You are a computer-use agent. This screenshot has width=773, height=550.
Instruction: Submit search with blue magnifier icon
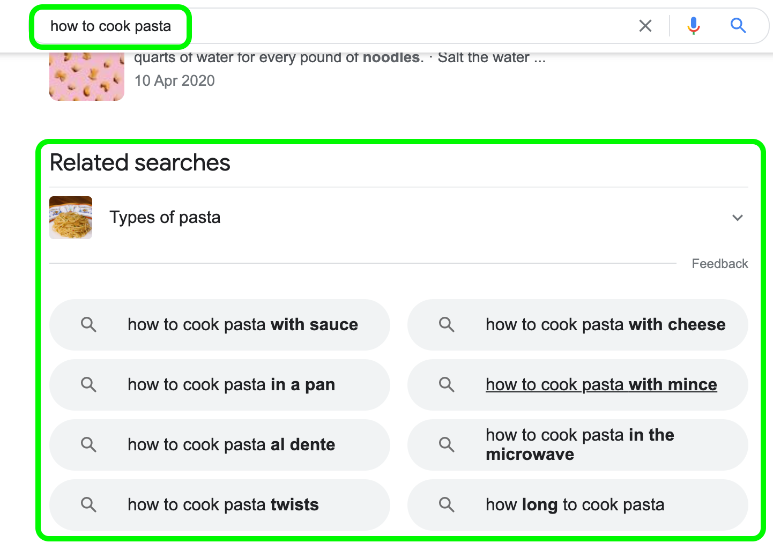click(738, 25)
